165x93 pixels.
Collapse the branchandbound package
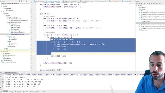click(6, 17)
